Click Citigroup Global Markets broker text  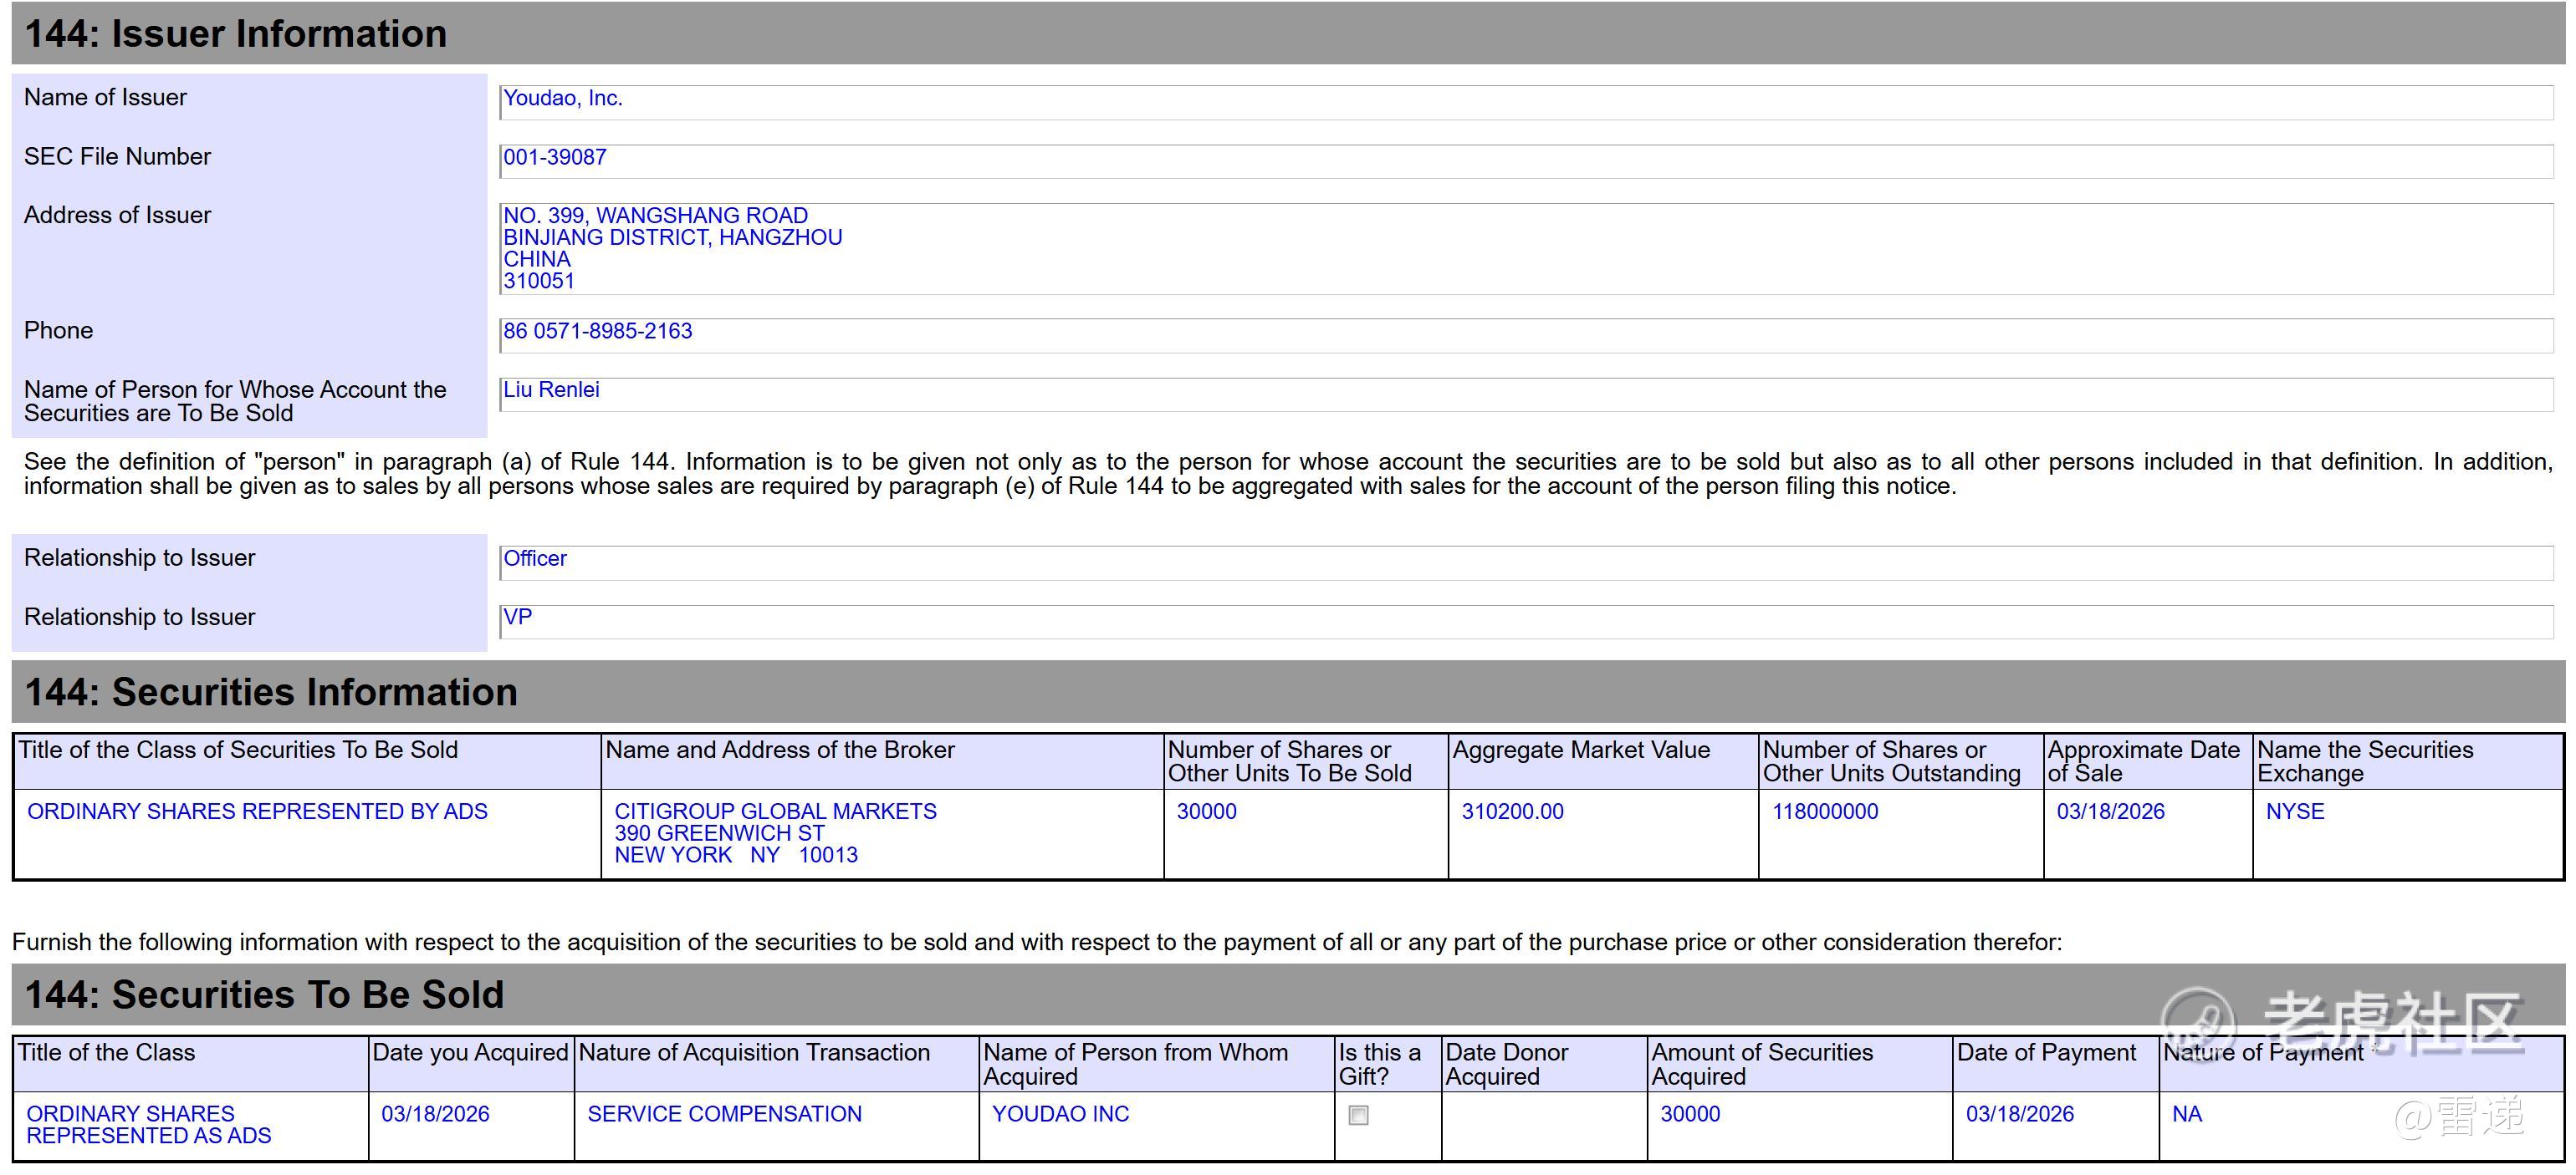(x=775, y=811)
